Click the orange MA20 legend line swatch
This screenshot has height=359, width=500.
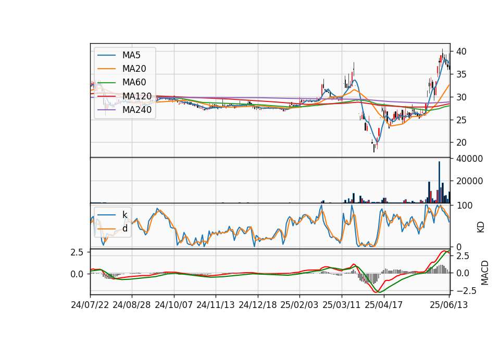point(106,69)
